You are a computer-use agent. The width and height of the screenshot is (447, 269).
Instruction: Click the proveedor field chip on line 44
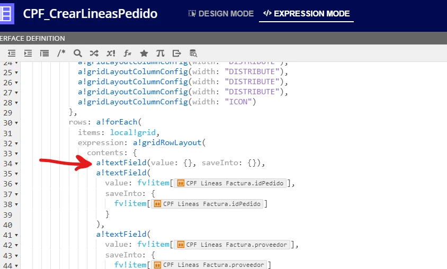click(209, 265)
